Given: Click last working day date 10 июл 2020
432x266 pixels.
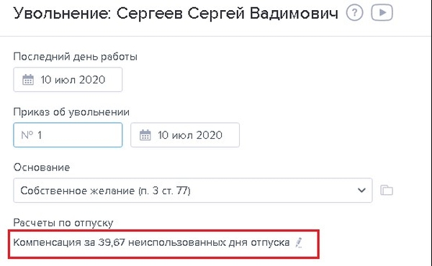Looking at the screenshot, I should click(x=73, y=80).
